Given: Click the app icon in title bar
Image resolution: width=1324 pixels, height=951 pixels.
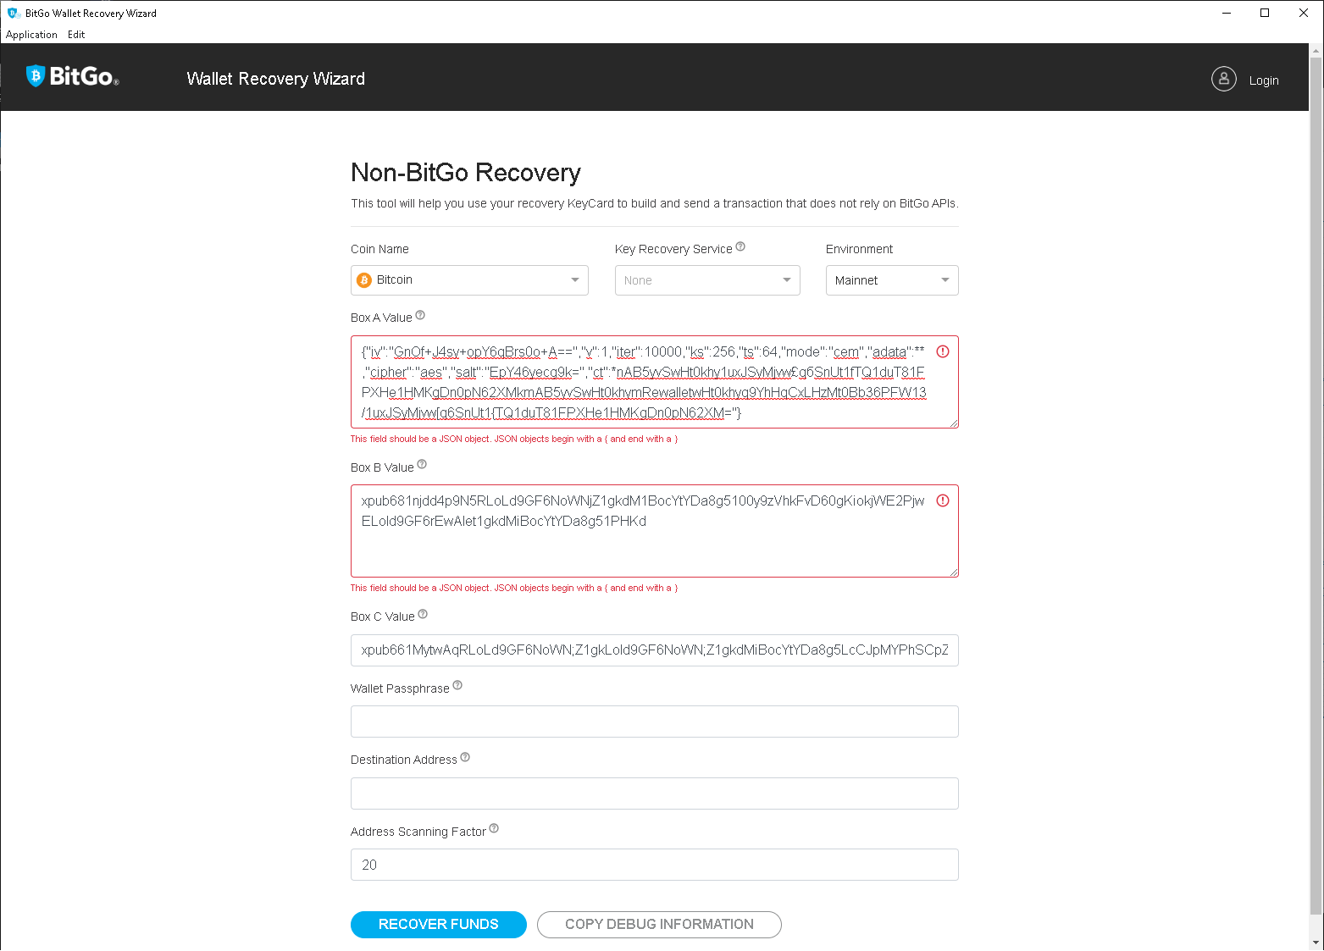Looking at the screenshot, I should (14, 13).
